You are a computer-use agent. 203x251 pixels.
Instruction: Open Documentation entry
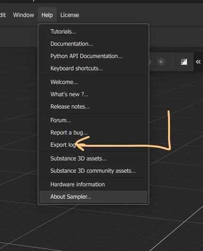tap(93, 44)
